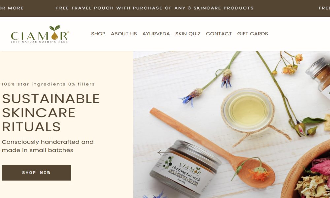This screenshot has width=330, height=198.
Task: Click the free travel pouch announcement
Action: [x=155, y=8]
